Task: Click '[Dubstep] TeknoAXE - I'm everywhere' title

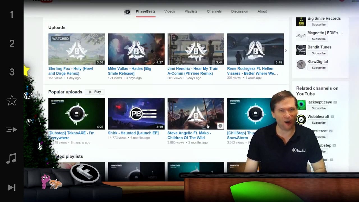Action: click(x=71, y=136)
